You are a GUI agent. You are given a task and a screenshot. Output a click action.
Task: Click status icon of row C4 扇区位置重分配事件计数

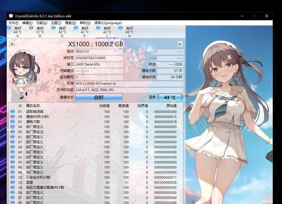click(12, 188)
